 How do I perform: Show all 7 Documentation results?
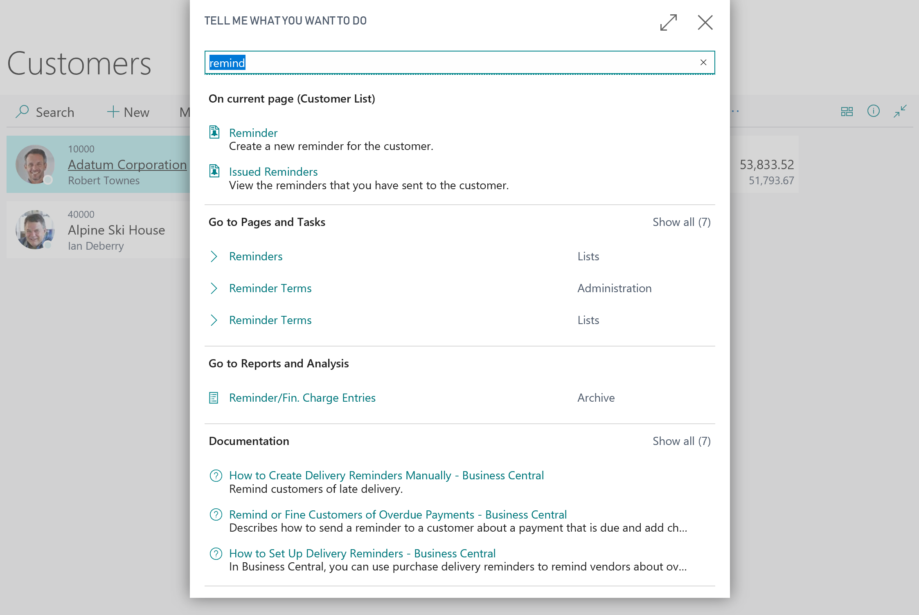(680, 441)
